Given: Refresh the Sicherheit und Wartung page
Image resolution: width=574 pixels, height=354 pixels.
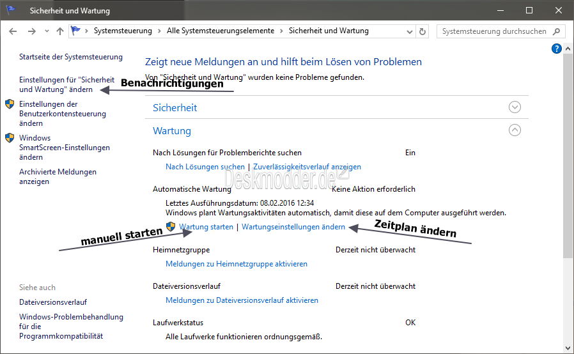Looking at the screenshot, I should click(423, 31).
